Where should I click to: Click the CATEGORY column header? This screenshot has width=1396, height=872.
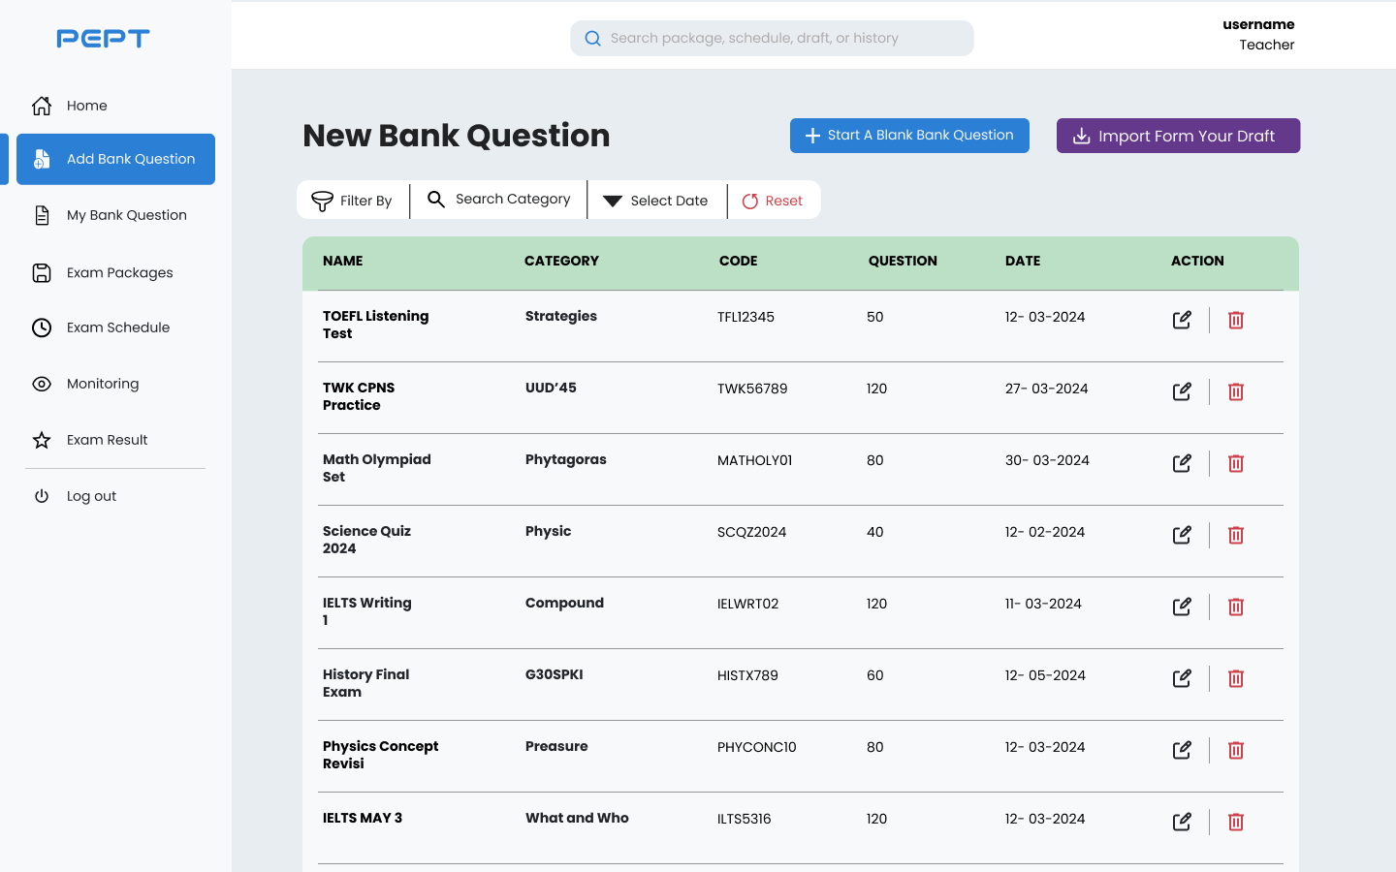click(561, 261)
